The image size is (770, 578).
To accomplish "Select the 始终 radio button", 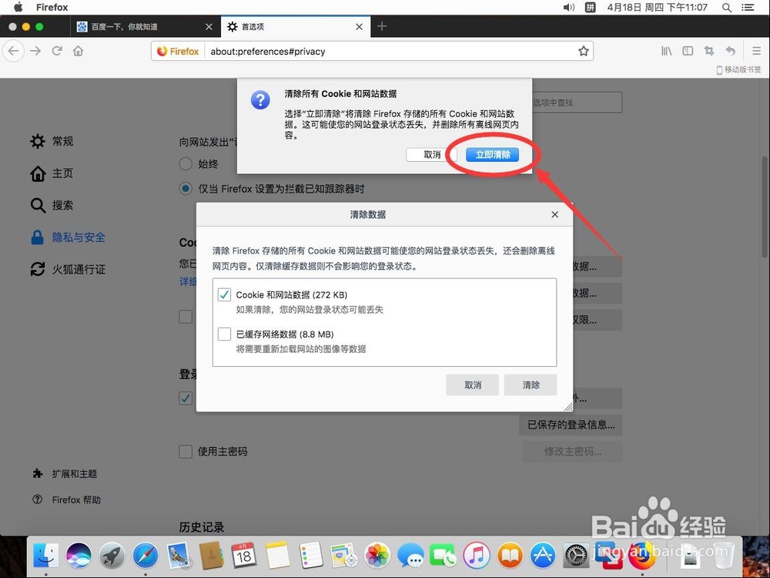I will click(x=186, y=163).
